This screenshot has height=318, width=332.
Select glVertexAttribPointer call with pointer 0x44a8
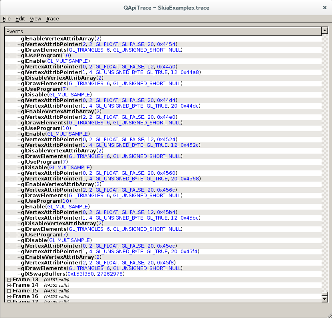[111, 72]
